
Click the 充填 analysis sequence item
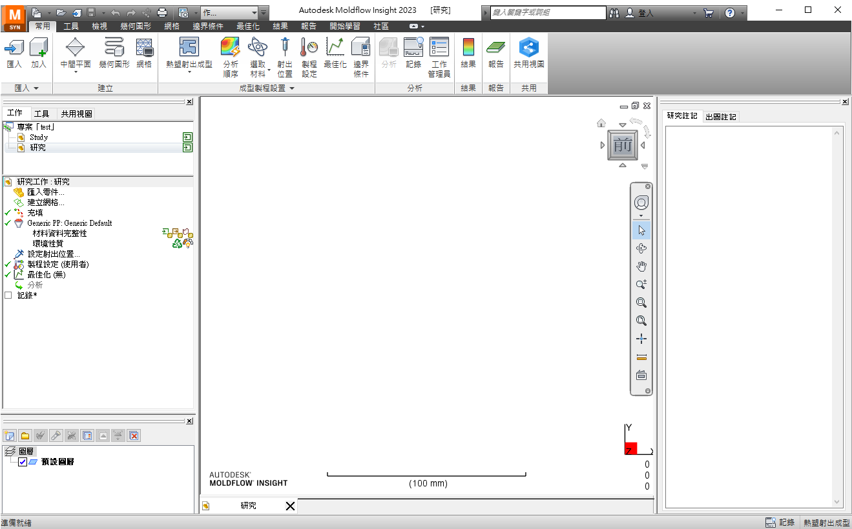(x=35, y=213)
